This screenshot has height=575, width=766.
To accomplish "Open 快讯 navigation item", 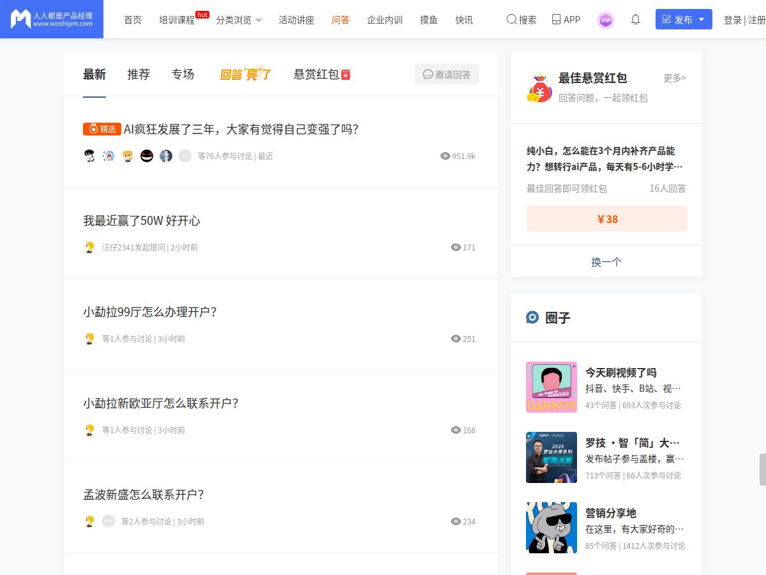I will (464, 20).
